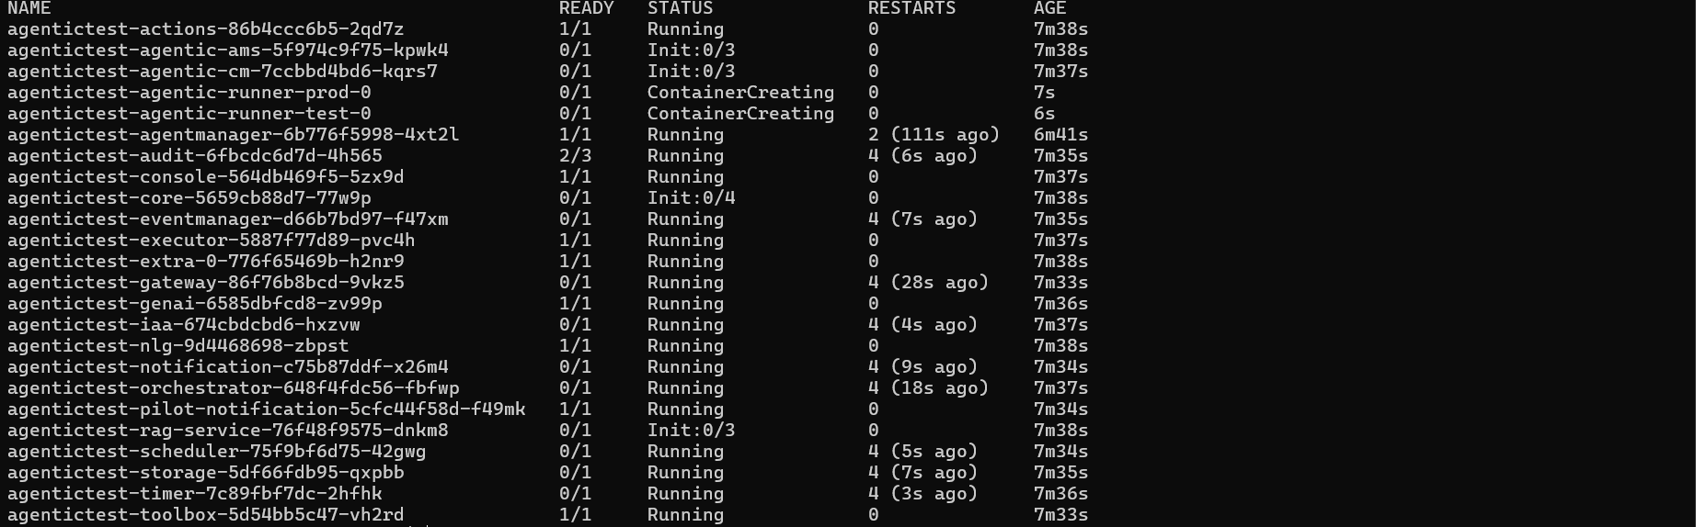1696x527 pixels.
Task: Click pod name agentictest-actions-86b4ccc6b5-2qd7z
Action: [205, 29]
